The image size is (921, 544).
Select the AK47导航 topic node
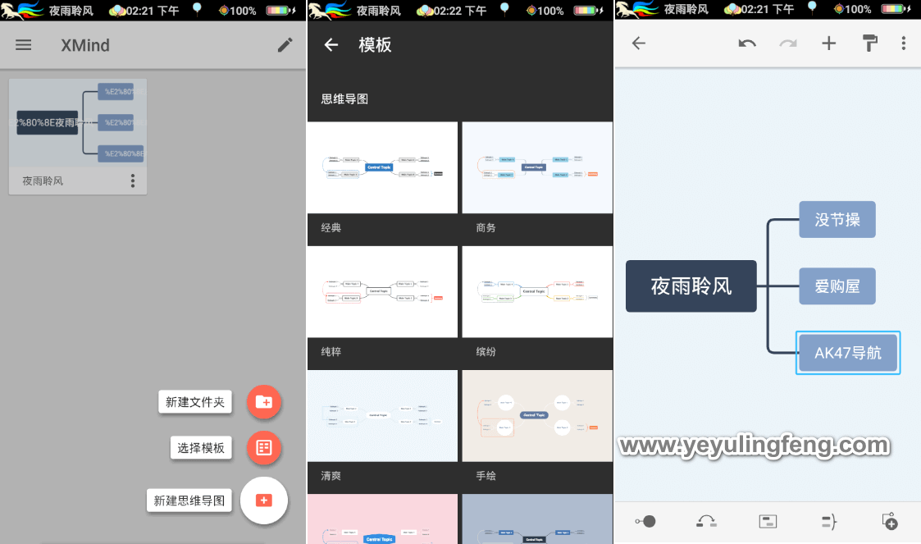(x=848, y=353)
